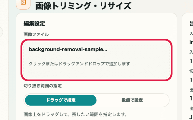Click the partially visible output heading at right
The width and height of the screenshot is (193, 120).
coord(191,24)
